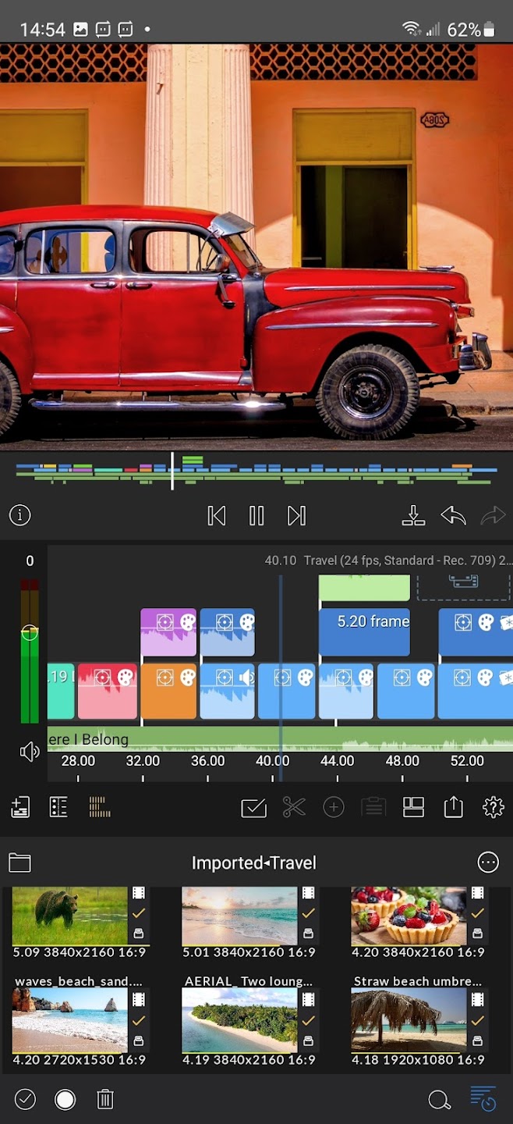This screenshot has height=1124, width=513.
Task: Tap the add media to timeline icon
Action: click(20, 807)
